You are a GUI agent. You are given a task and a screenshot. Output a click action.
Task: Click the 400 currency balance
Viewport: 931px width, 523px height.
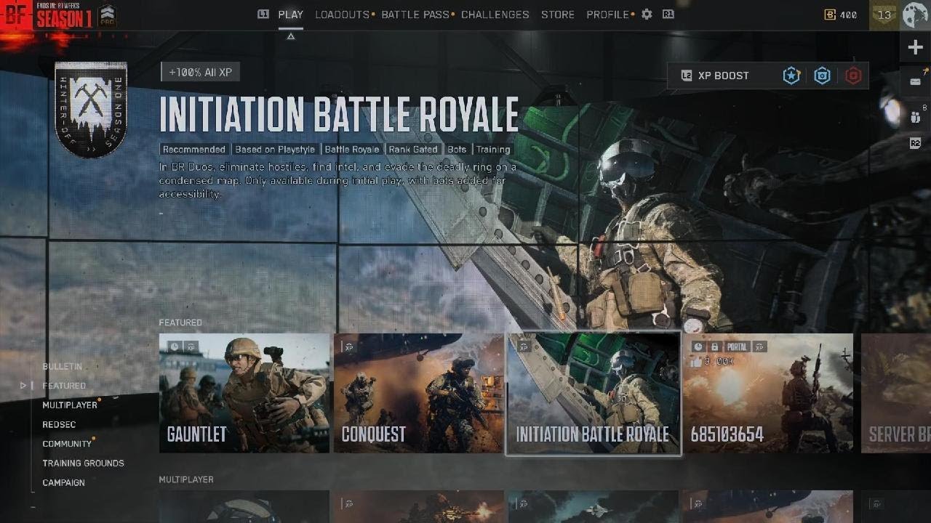(848, 15)
